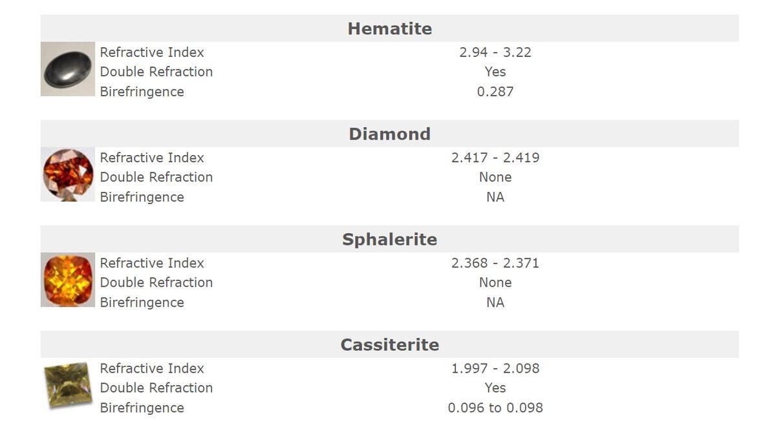This screenshot has width=776, height=436.
Task: Click Diamond's Birefringence label
Action: click(142, 197)
